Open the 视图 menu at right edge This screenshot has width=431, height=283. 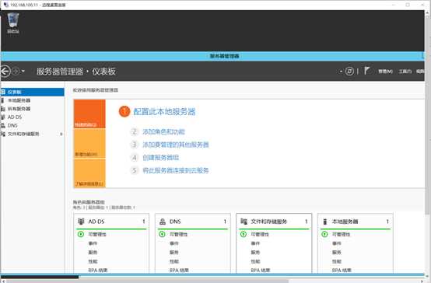pos(420,72)
